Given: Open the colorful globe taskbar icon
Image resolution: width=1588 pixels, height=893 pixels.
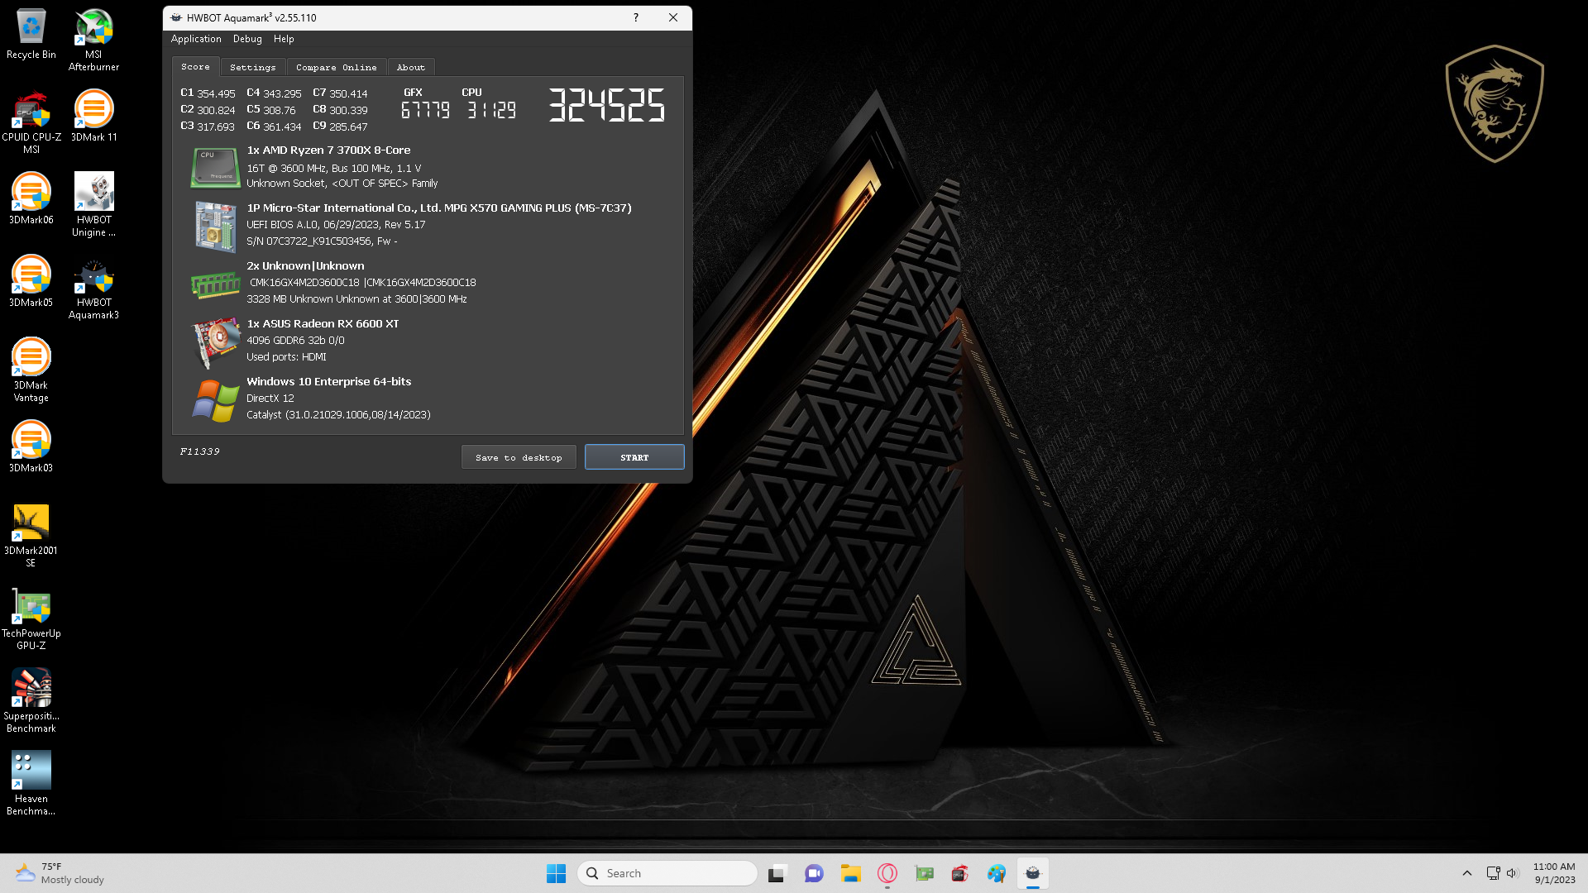Looking at the screenshot, I should [x=997, y=873].
